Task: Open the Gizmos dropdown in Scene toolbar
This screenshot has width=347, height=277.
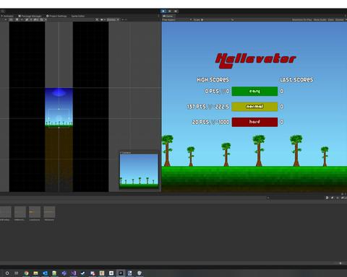Action: point(113,19)
